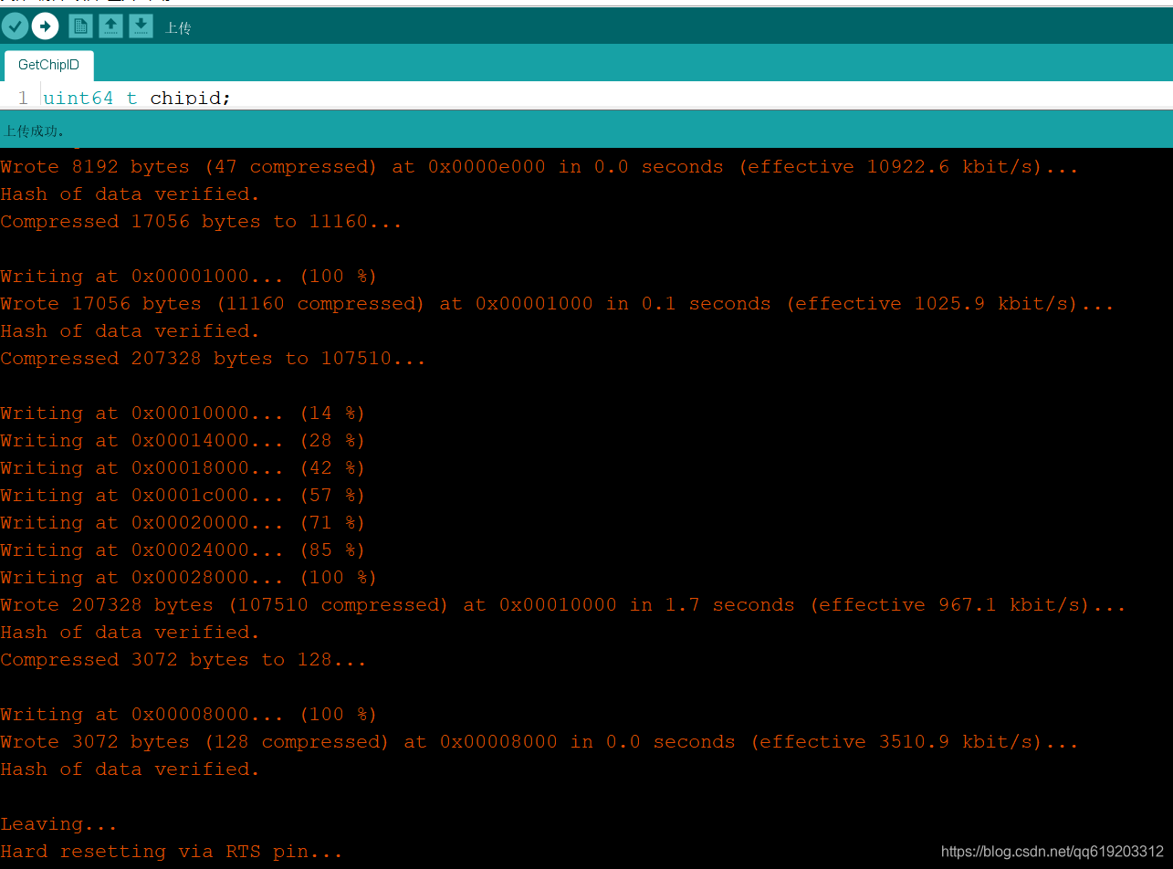Image resolution: width=1173 pixels, height=869 pixels.
Task: Click 'Writing at 0x00024000... (85 %)' line
Action: pos(183,550)
